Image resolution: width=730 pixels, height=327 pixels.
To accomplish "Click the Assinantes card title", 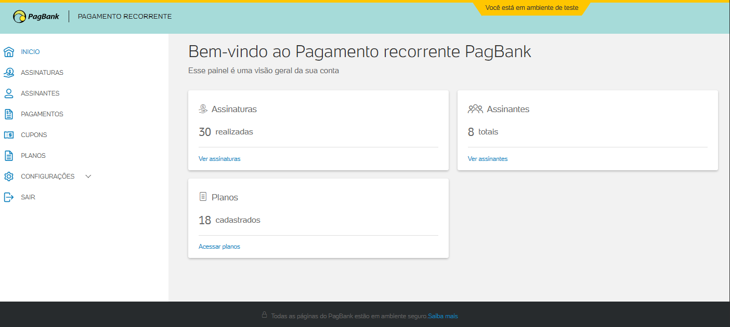I will [x=508, y=109].
